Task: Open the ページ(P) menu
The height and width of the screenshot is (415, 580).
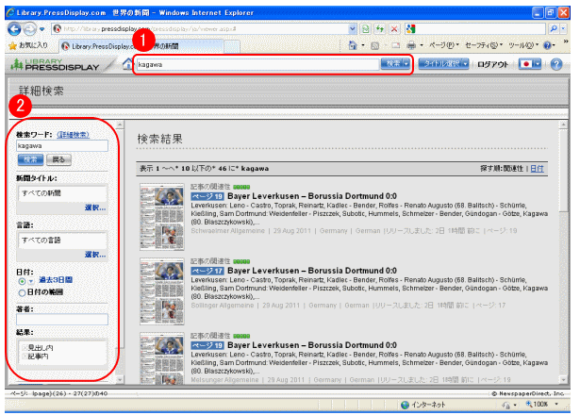Action: click(443, 45)
